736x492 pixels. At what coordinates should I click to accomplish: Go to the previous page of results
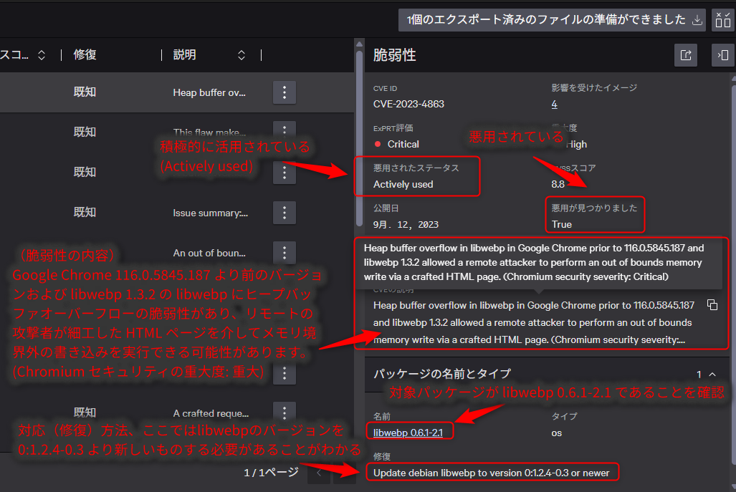point(318,473)
